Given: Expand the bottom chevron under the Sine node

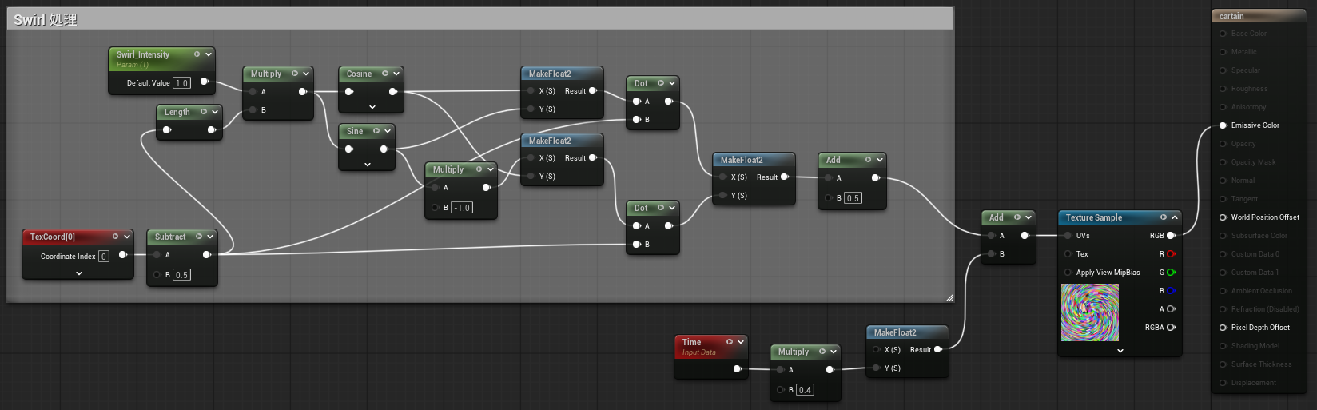Looking at the screenshot, I should [367, 165].
